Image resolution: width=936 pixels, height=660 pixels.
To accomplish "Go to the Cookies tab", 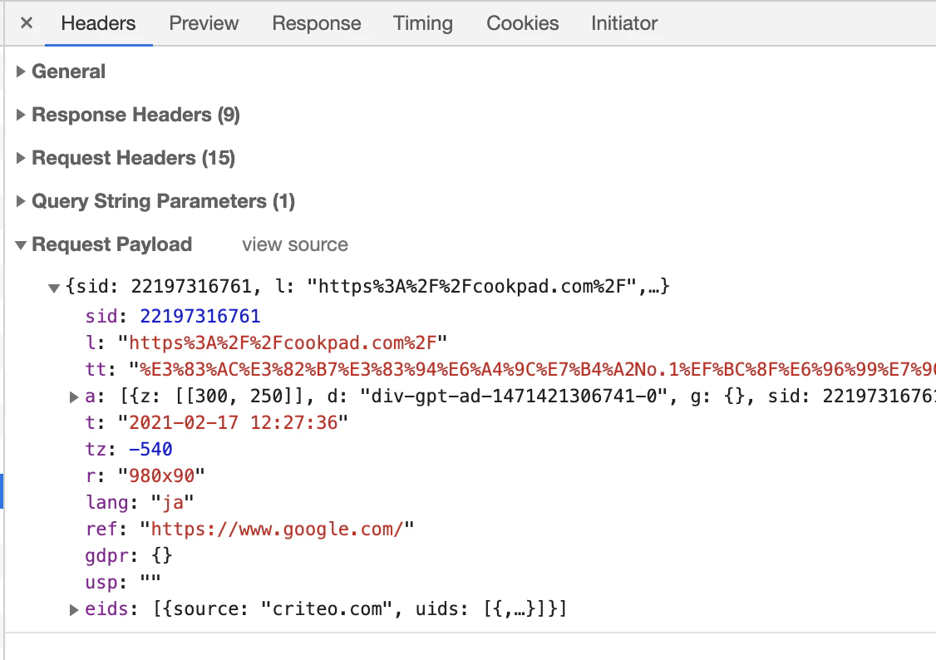I will pos(522,23).
